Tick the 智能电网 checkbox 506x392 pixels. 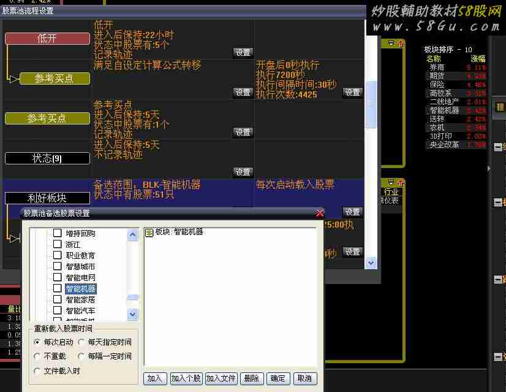[x=57, y=277]
